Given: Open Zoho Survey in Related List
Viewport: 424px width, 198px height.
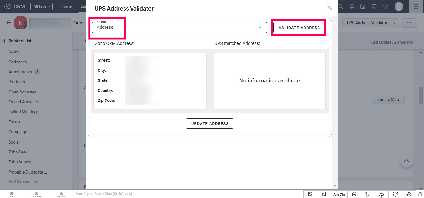Looking at the screenshot, I should coord(20,162).
